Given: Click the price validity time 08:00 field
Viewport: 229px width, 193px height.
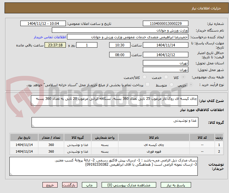Looking at the screenshot, I should tap(120, 55).
